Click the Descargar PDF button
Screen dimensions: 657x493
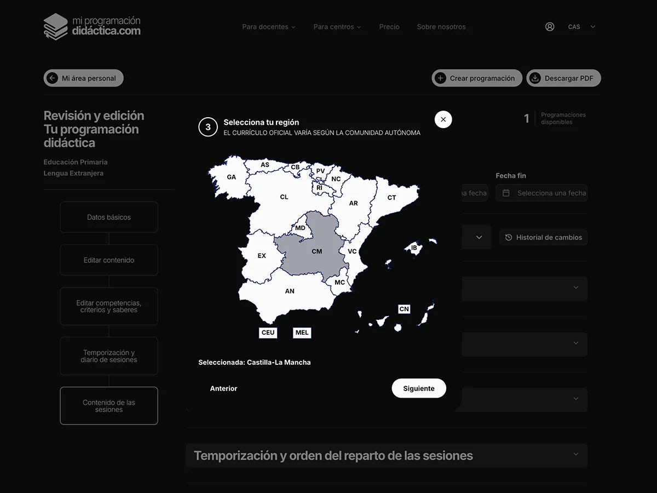pyautogui.click(x=563, y=78)
